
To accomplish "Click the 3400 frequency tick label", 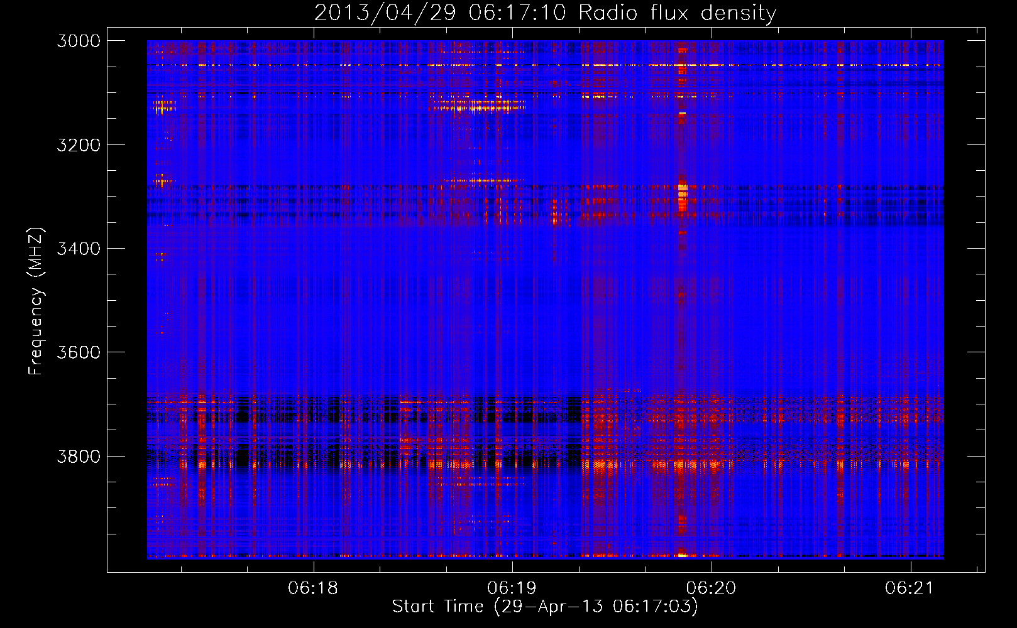I will coord(79,249).
